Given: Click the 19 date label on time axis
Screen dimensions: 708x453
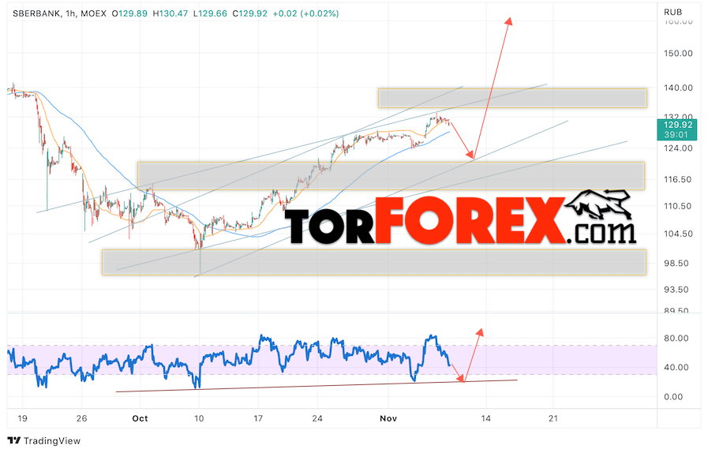Looking at the screenshot, I should coord(22,419).
